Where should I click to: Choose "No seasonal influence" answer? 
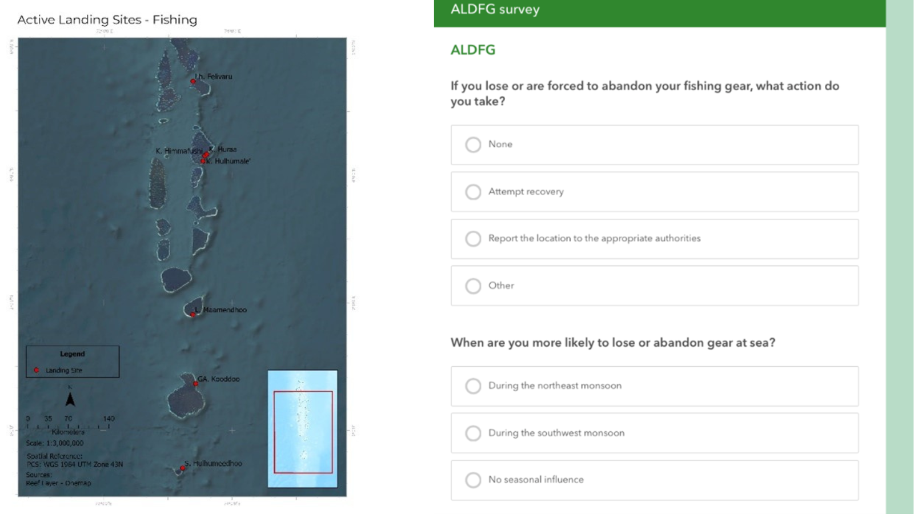click(473, 480)
